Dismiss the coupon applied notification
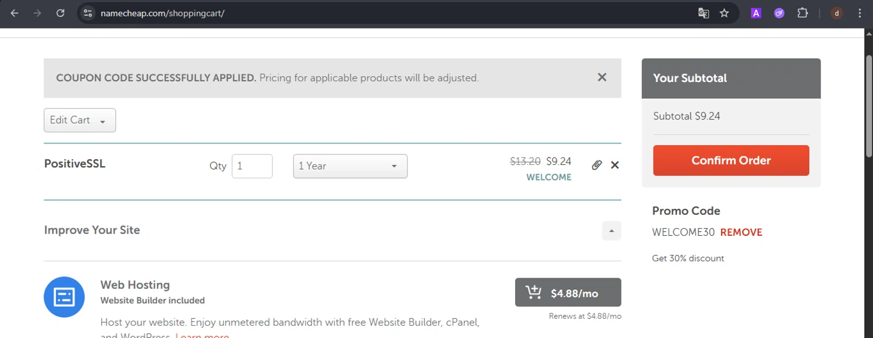Image resolution: width=873 pixels, height=338 pixels. point(602,77)
